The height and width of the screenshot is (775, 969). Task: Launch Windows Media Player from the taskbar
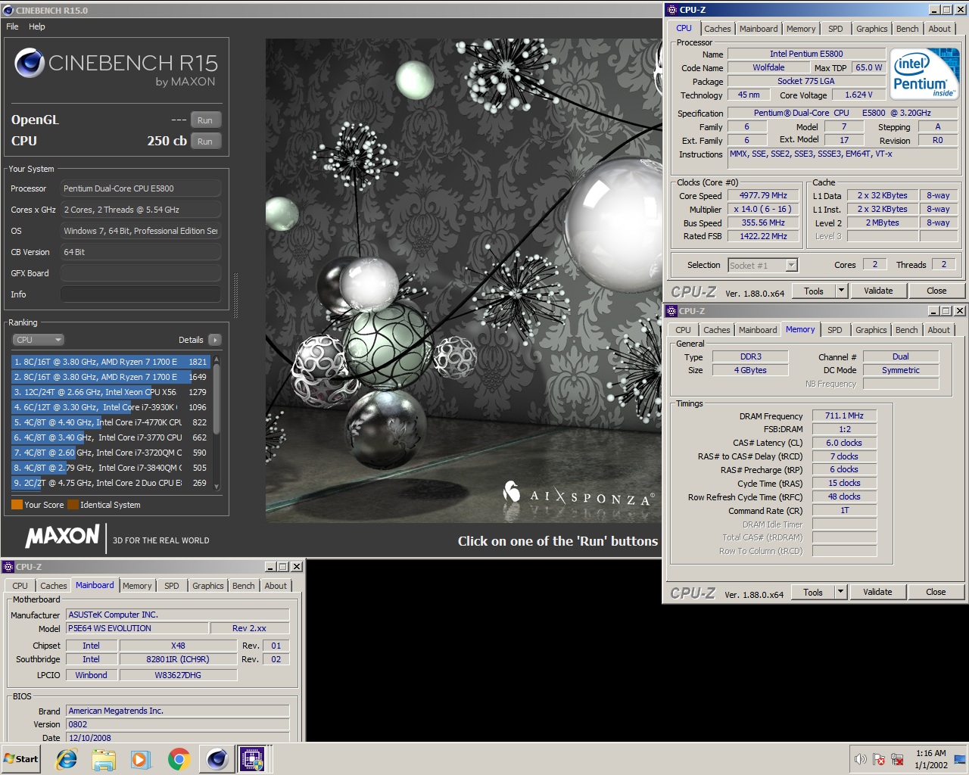(x=141, y=758)
